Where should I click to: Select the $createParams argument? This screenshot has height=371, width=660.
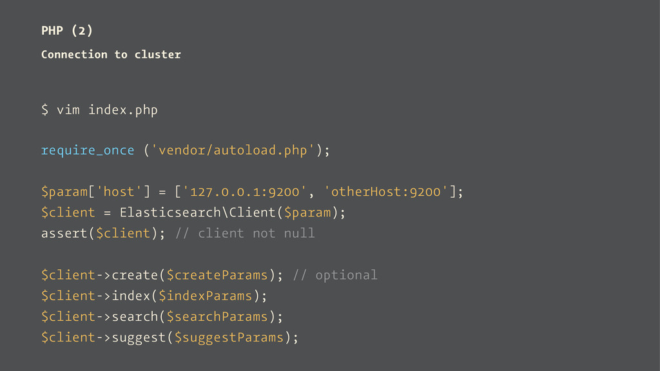[217, 274]
